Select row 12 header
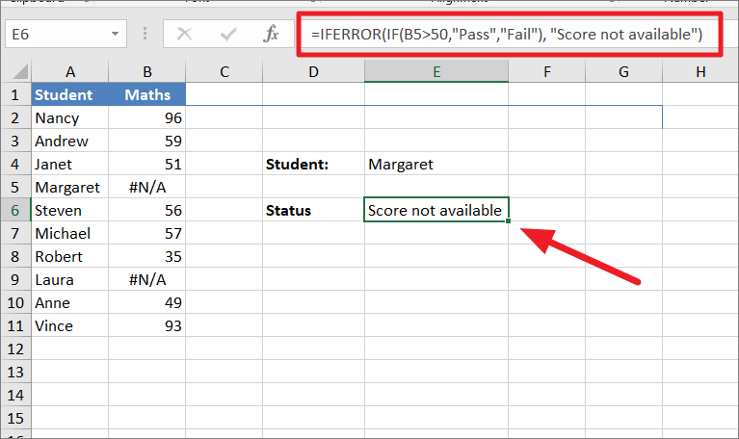The width and height of the screenshot is (739, 439). coord(15,349)
